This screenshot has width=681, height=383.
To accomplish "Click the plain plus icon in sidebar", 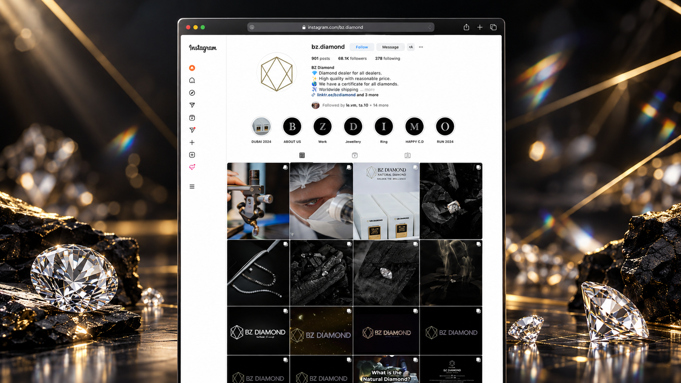I will 192,143.
